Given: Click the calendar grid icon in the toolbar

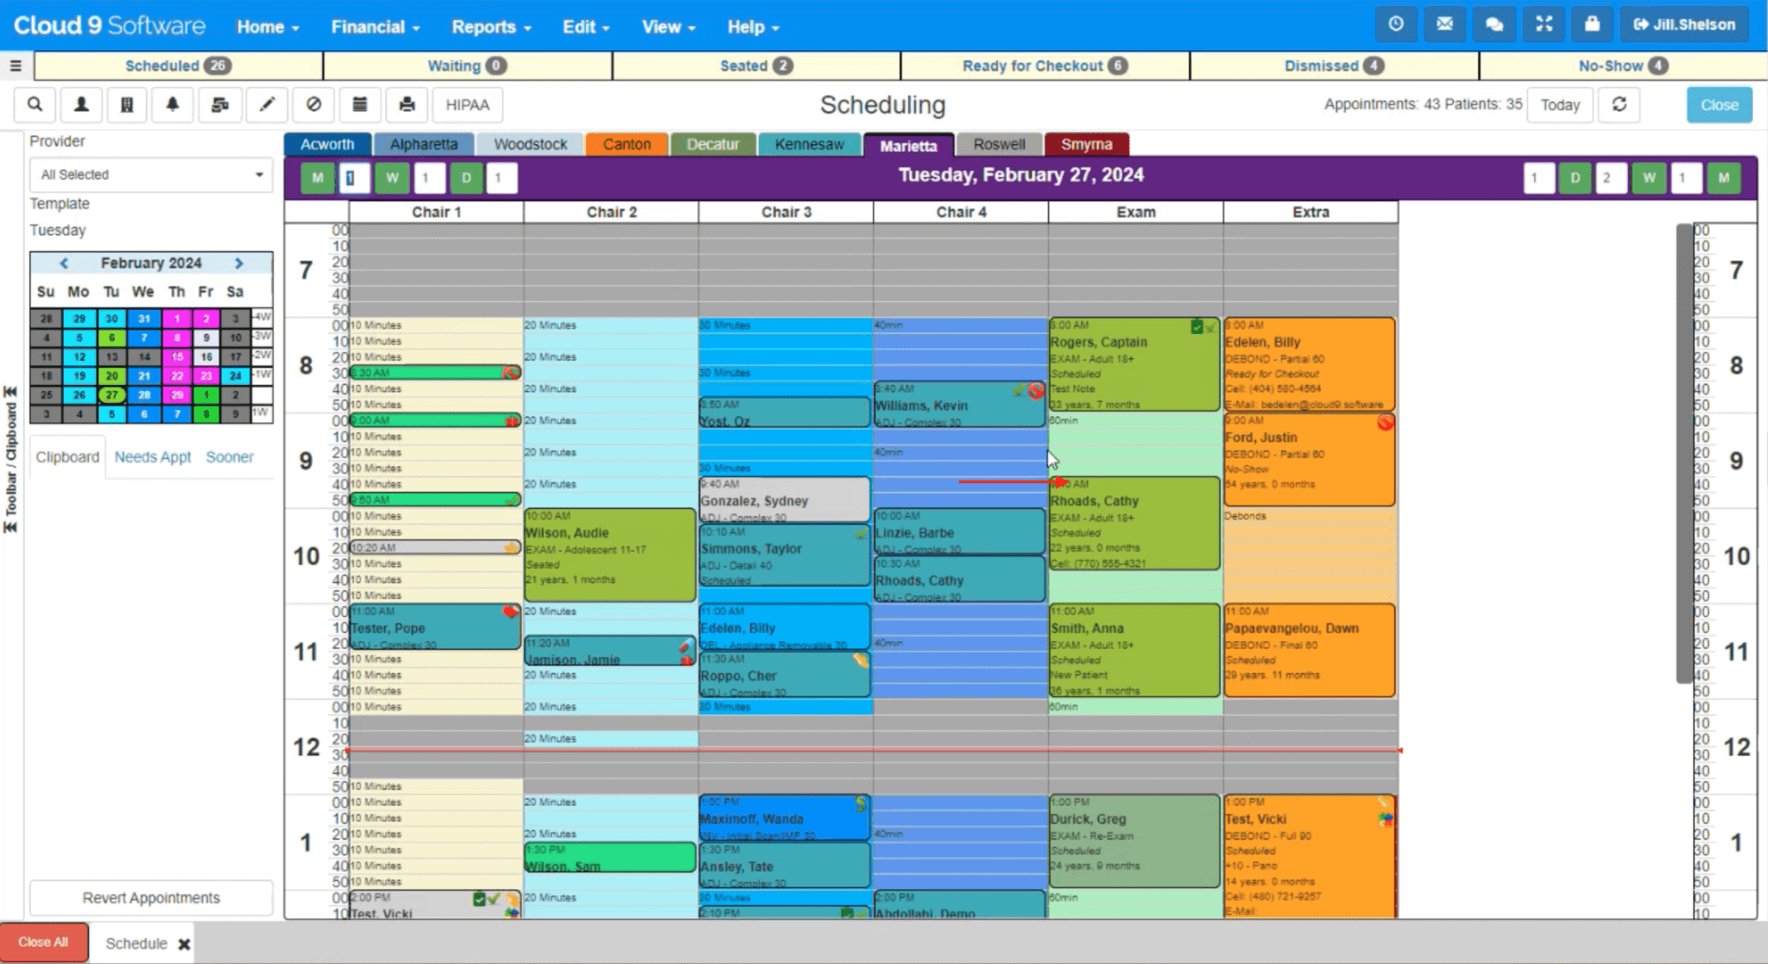Looking at the screenshot, I should coord(360,104).
